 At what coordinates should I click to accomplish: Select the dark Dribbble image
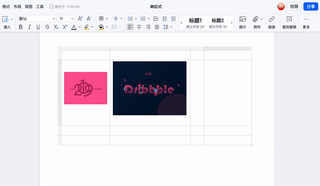pos(150,88)
